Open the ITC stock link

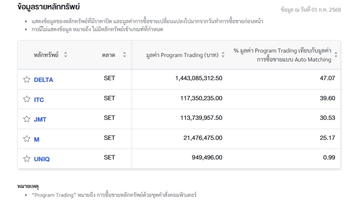pyautogui.click(x=39, y=100)
